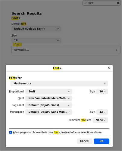Close the Fonts dialog with X
Screen dimensions: 122x151
click(109, 68)
